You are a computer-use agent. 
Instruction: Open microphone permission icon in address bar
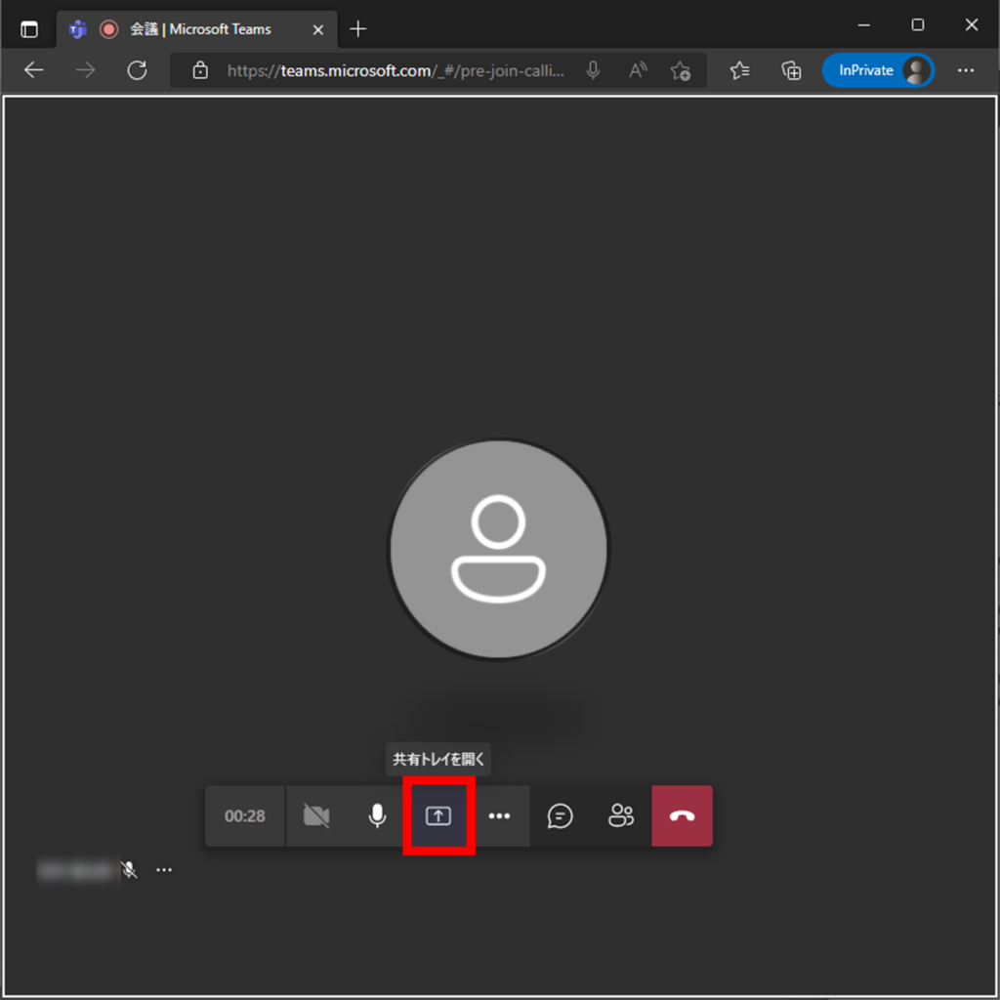(593, 70)
